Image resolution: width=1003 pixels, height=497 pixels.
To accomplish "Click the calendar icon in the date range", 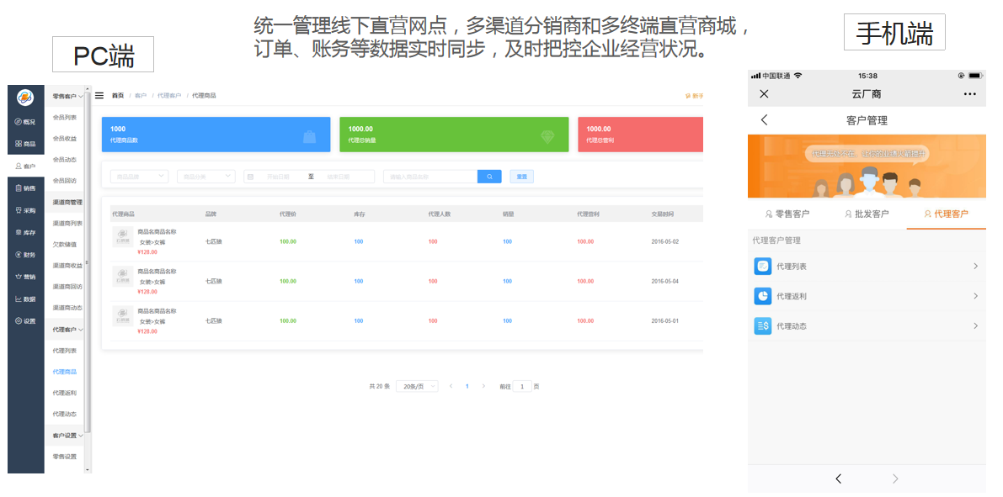I will pos(251,177).
